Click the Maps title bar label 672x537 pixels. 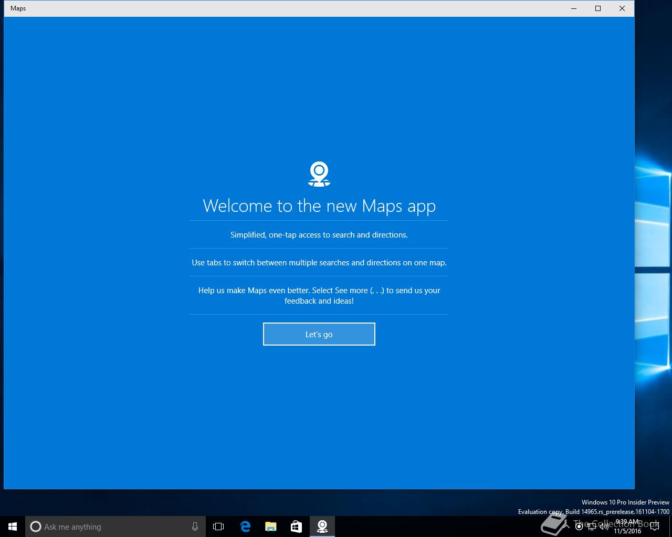18,8
